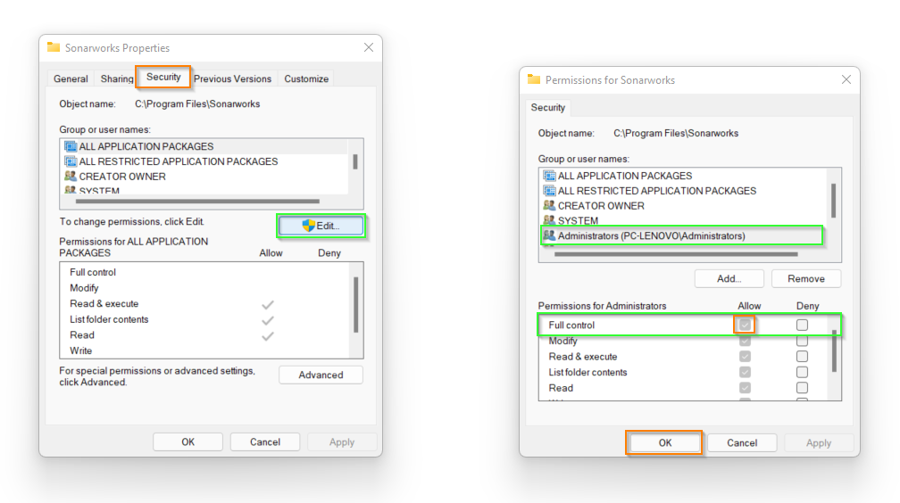Toggle Deny checkbox for Modify
Viewport: 900px width, 503px height.
point(802,341)
